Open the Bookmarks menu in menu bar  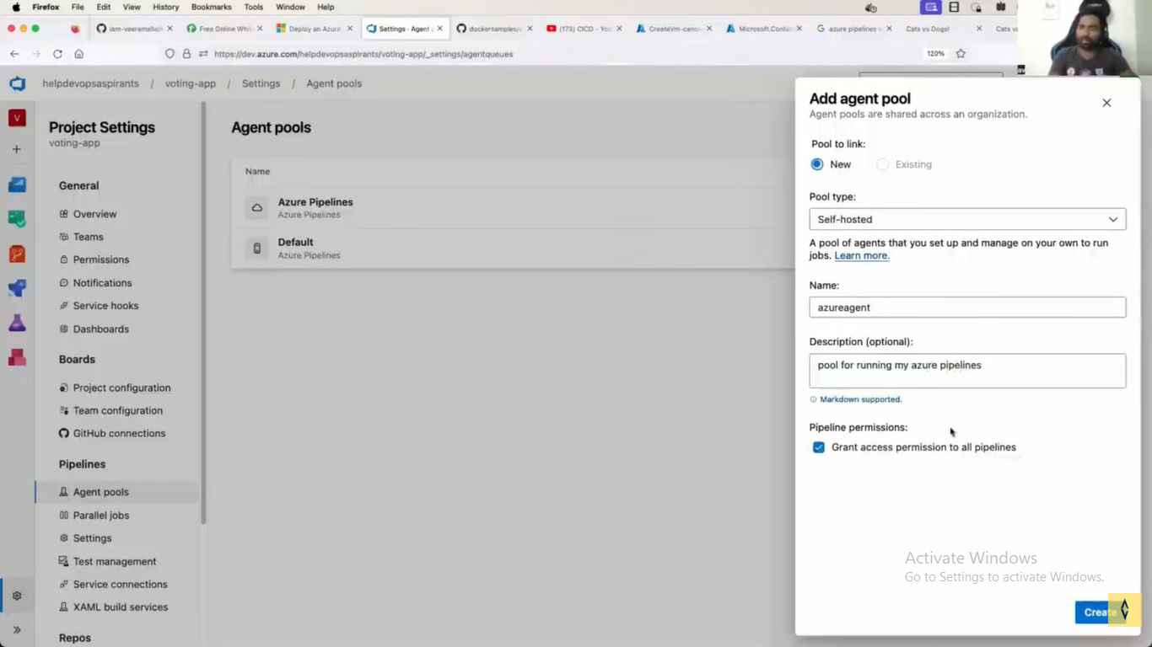(211, 7)
